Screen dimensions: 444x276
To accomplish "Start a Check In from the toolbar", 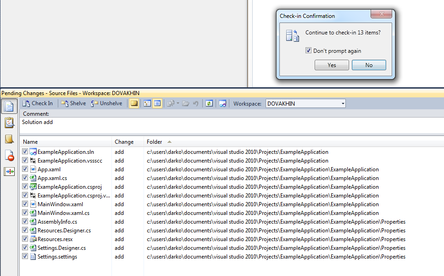I will (x=38, y=103).
